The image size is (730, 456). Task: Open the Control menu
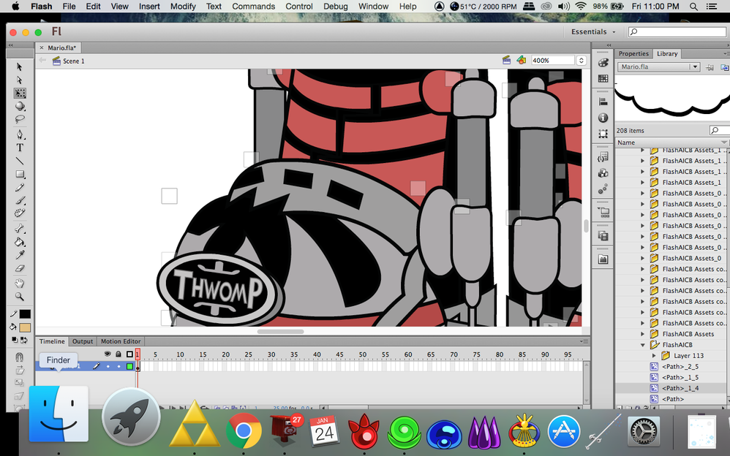(299, 7)
